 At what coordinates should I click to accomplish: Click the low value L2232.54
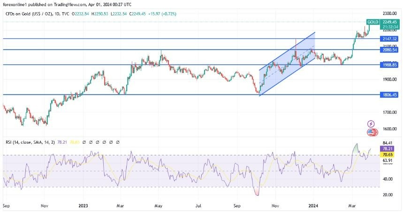[119, 14]
